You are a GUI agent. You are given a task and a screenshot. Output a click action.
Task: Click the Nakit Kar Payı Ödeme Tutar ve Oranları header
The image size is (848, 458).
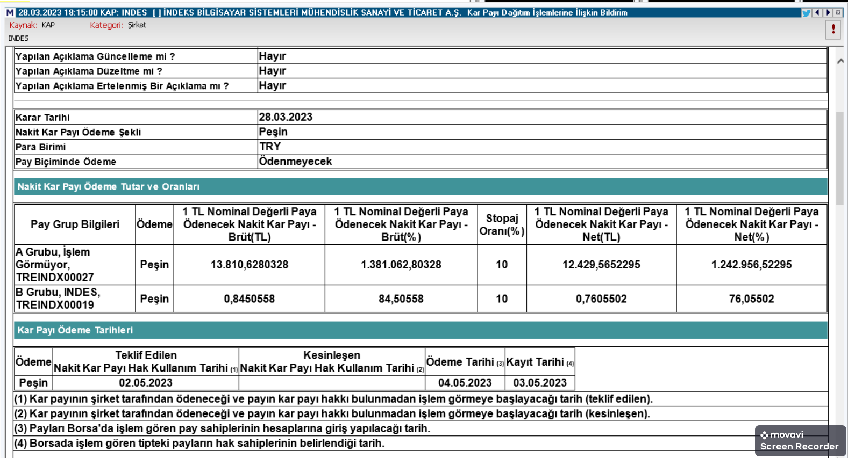(x=421, y=187)
